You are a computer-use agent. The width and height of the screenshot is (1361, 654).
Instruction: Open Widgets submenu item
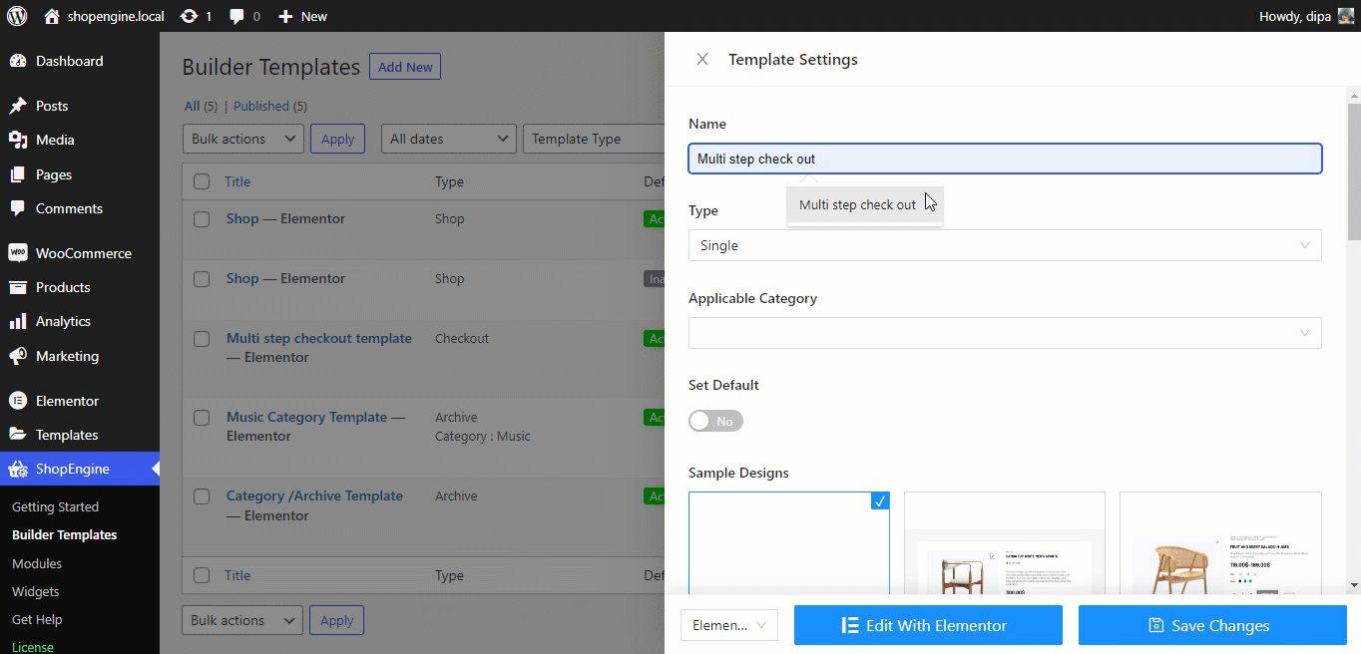click(36, 591)
